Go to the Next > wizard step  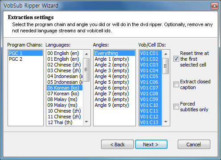151,144
